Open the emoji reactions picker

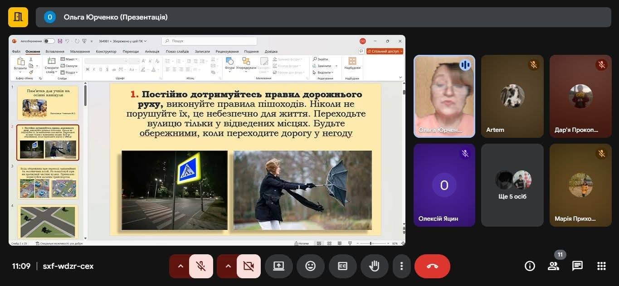point(310,266)
